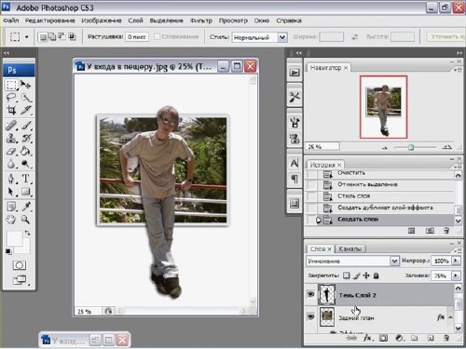This screenshot has height=349, width=466.
Task: Select the Crop tool
Action: click(x=11, y=111)
